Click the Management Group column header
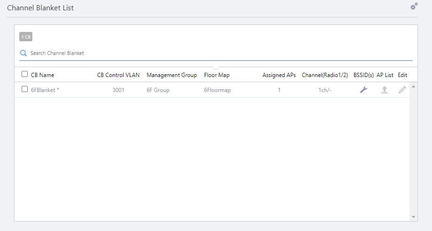432x231 pixels. coord(172,75)
